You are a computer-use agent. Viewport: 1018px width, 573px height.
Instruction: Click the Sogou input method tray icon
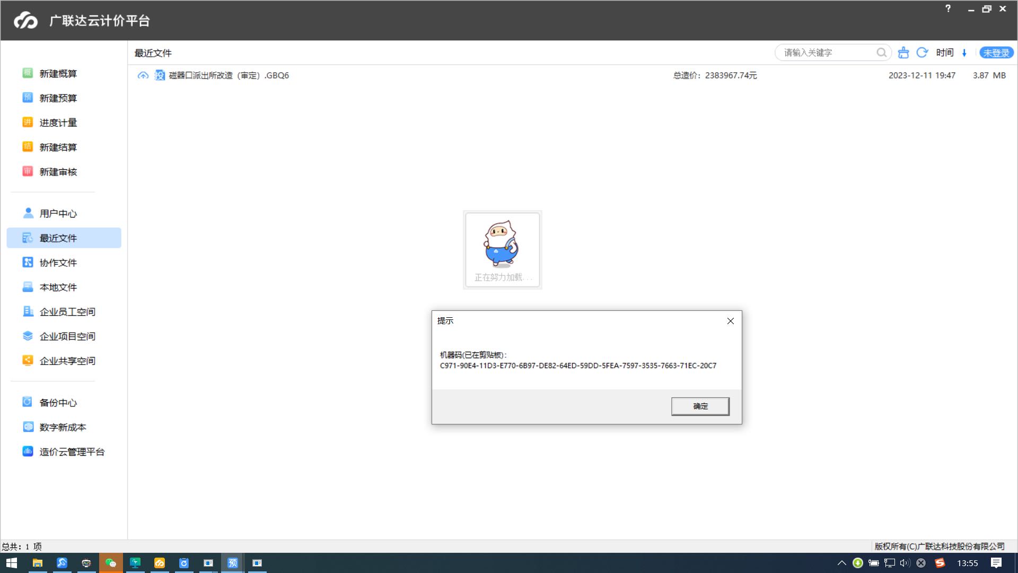pyautogui.click(x=940, y=563)
